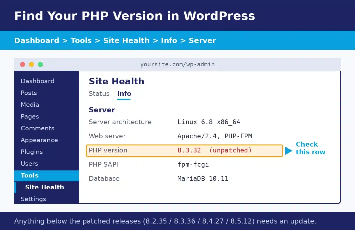Click the 8.3.32 version value
Viewport: 355px width, 230px height.
tap(189, 150)
